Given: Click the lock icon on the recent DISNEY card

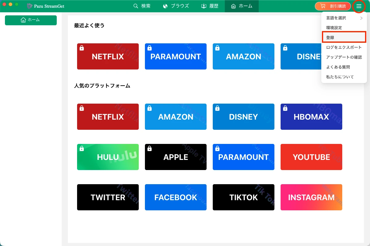Looking at the screenshot, I should pos(285,48).
